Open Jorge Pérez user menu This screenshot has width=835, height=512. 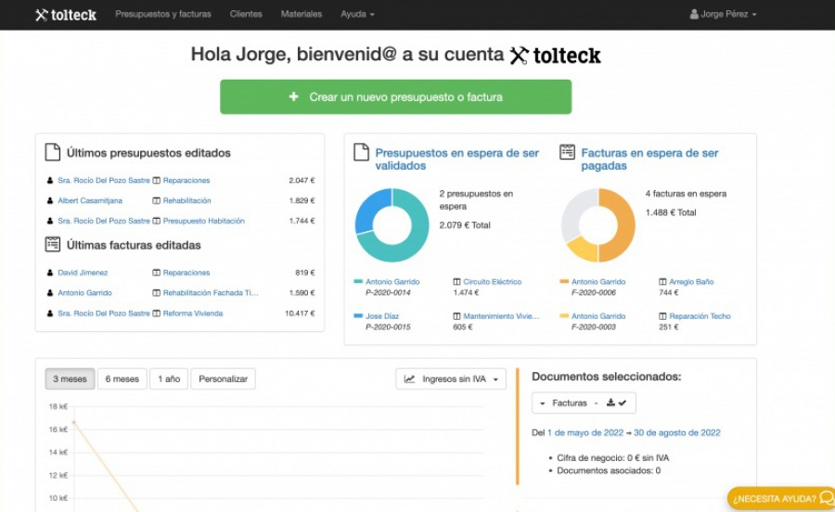(x=723, y=14)
